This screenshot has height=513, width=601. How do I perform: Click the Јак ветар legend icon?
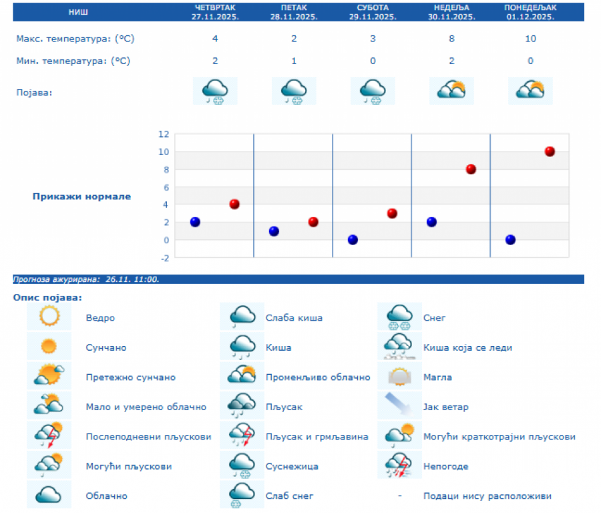[x=400, y=406]
